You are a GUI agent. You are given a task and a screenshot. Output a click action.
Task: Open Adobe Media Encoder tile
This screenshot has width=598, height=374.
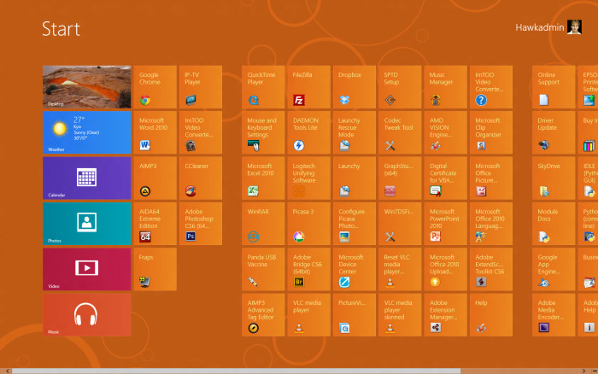554,315
